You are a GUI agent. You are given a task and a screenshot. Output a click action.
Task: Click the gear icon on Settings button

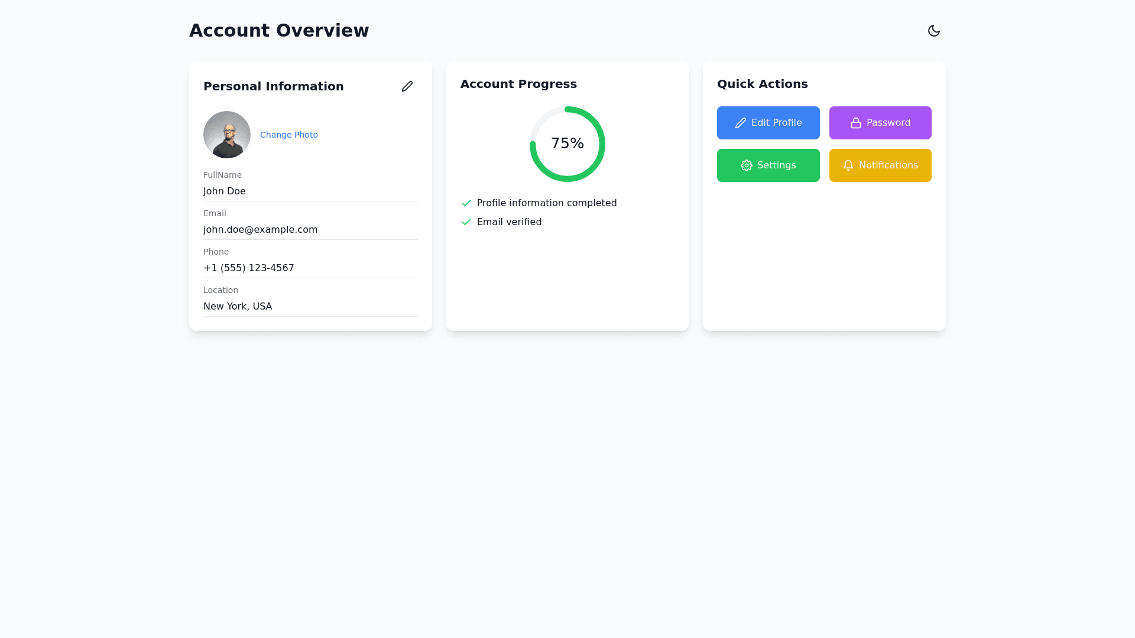746,165
